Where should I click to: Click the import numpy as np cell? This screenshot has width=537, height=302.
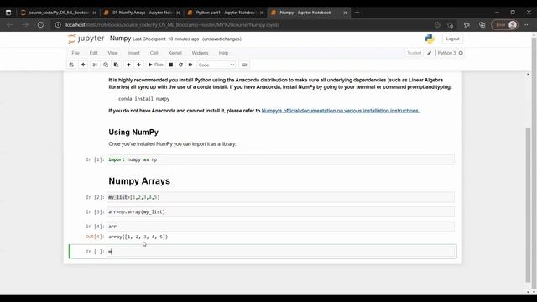click(x=280, y=159)
